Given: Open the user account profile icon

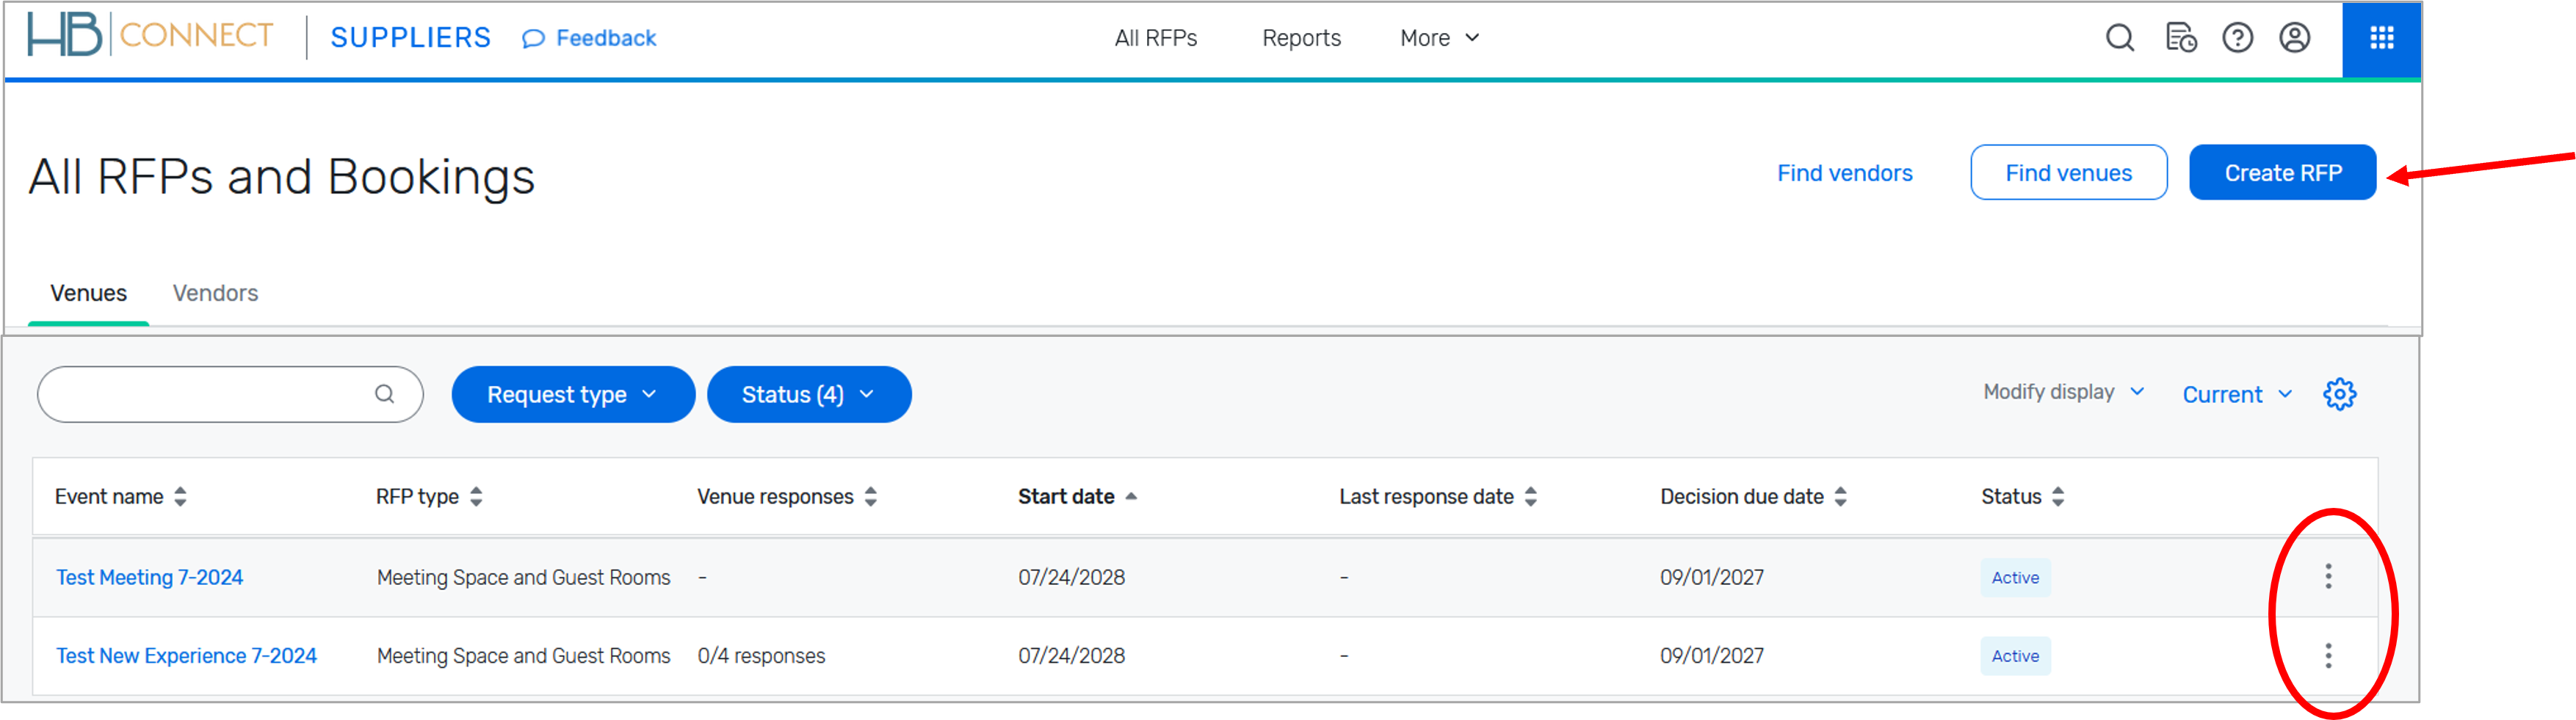Looking at the screenshot, I should pos(2295,38).
